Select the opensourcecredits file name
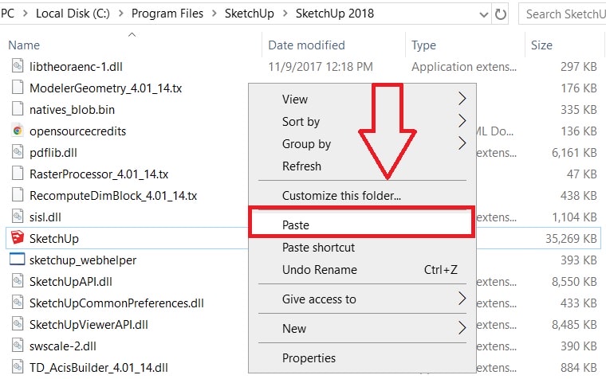606x379 pixels. (77, 131)
